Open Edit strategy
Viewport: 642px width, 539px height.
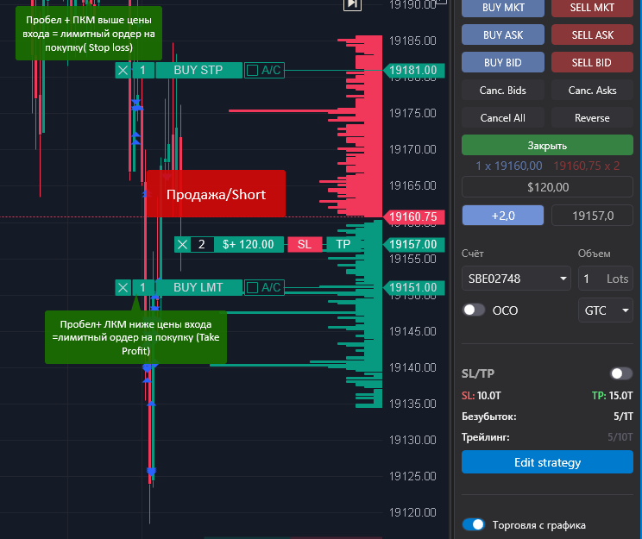(547, 462)
